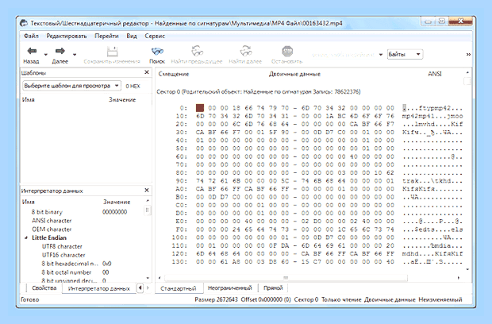Click the offset label 90: row
Image resolution: width=492 pixels, height=324 pixels.
(x=182, y=181)
